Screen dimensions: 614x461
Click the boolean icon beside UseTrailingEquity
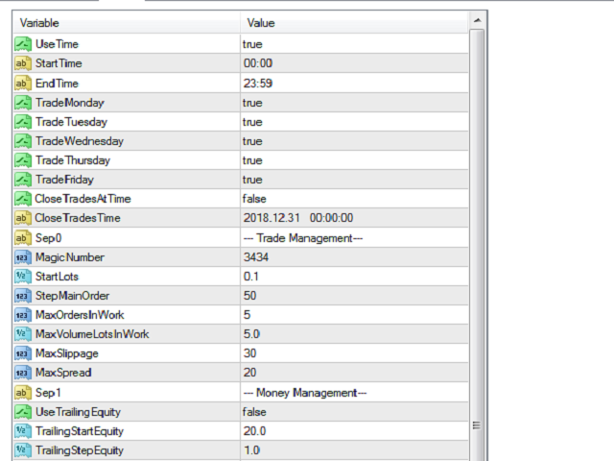click(x=23, y=412)
